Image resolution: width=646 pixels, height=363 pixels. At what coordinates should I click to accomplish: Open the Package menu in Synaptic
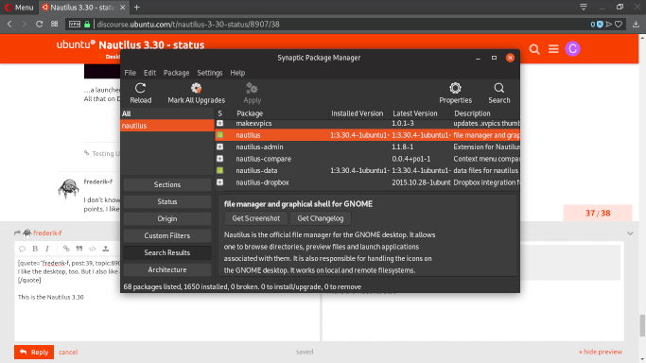[x=176, y=73]
